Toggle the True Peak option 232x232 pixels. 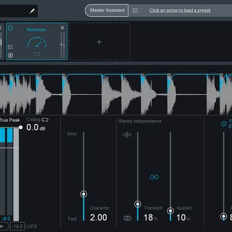(10, 120)
